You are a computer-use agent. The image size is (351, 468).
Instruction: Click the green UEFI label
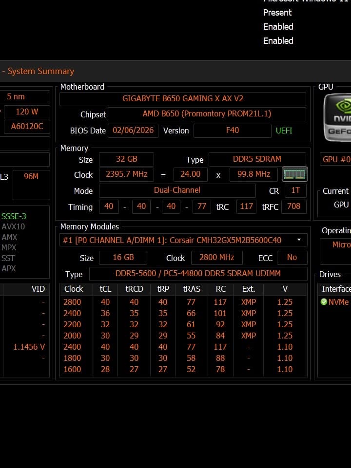pyautogui.click(x=284, y=131)
